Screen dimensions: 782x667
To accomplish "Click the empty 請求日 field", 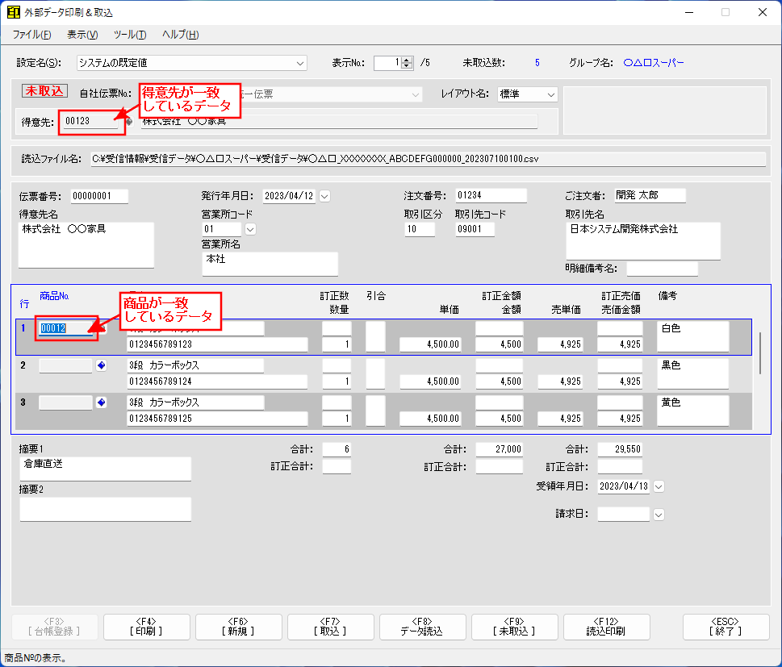I will pyautogui.click(x=623, y=515).
